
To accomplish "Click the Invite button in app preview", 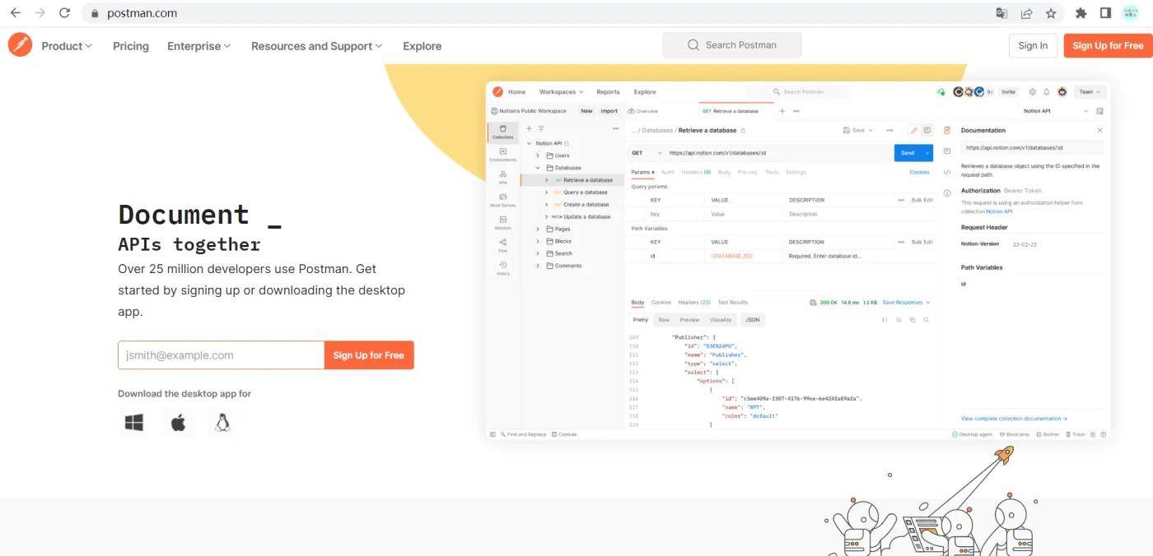I will click(1008, 92).
